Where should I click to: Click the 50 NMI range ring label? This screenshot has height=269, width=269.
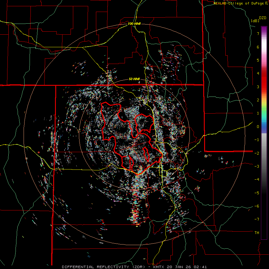(134, 79)
